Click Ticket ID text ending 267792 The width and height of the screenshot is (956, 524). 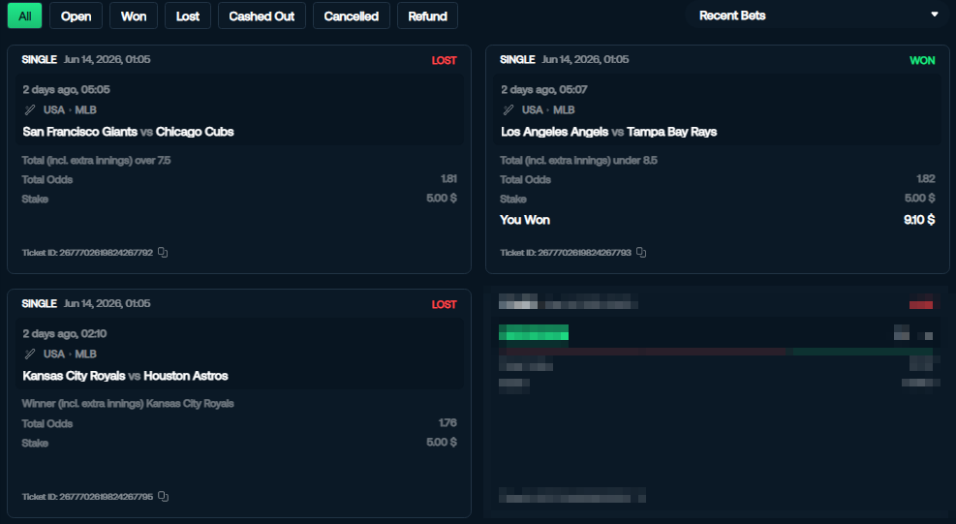[87, 253]
